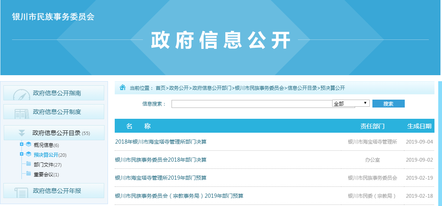The image size is (442, 206).
Task: Open 政府信息公开指南 in the sidebar menu
Action: 57,93
